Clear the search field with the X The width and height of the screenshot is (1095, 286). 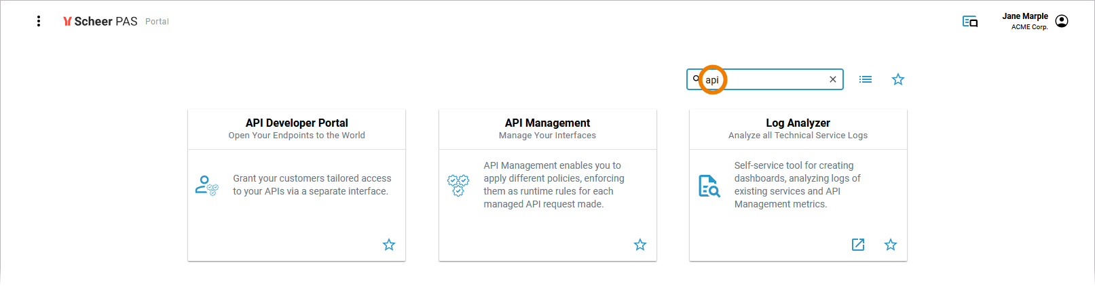tap(833, 79)
